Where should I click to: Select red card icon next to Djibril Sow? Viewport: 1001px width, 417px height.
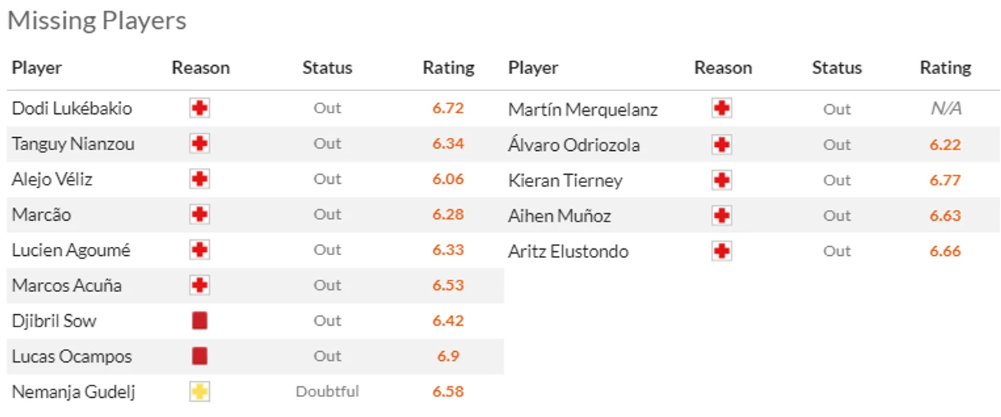[200, 321]
